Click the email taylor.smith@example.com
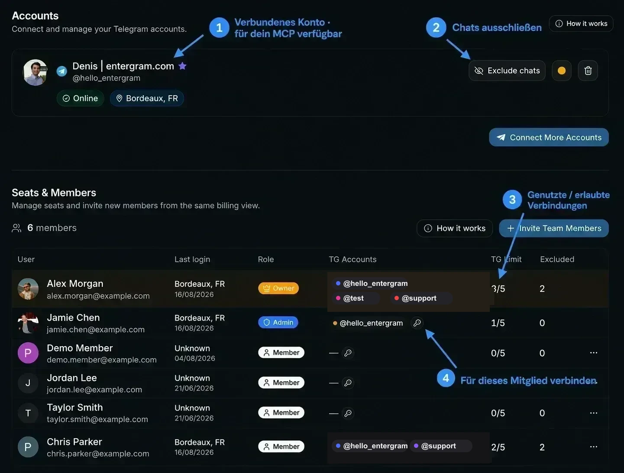Image resolution: width=624 pixels, height=473 pixels. click(97, 419)
